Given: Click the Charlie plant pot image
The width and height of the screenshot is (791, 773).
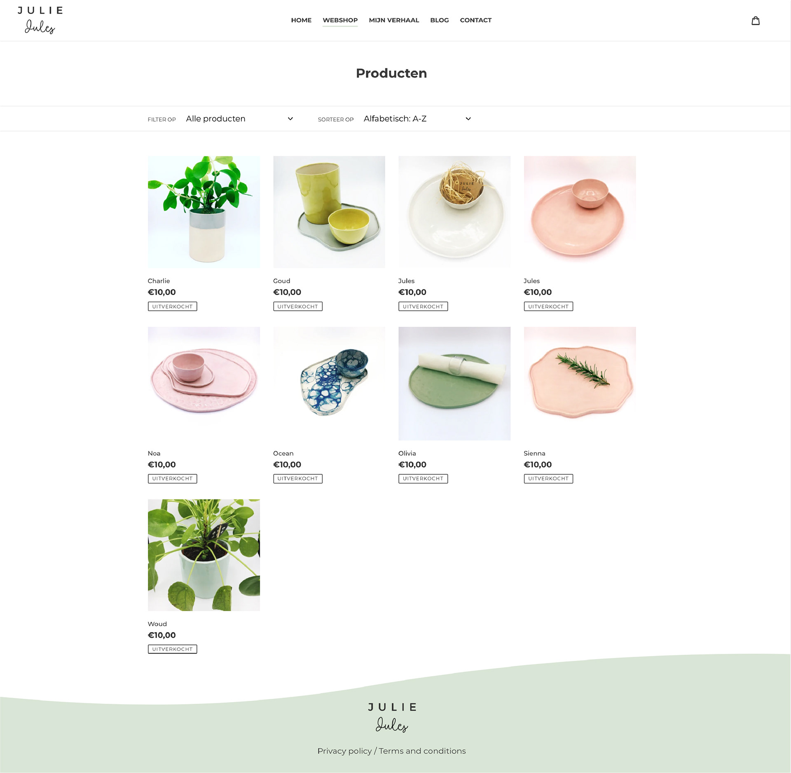Looking at the screenshot, I should click(204, 212).
